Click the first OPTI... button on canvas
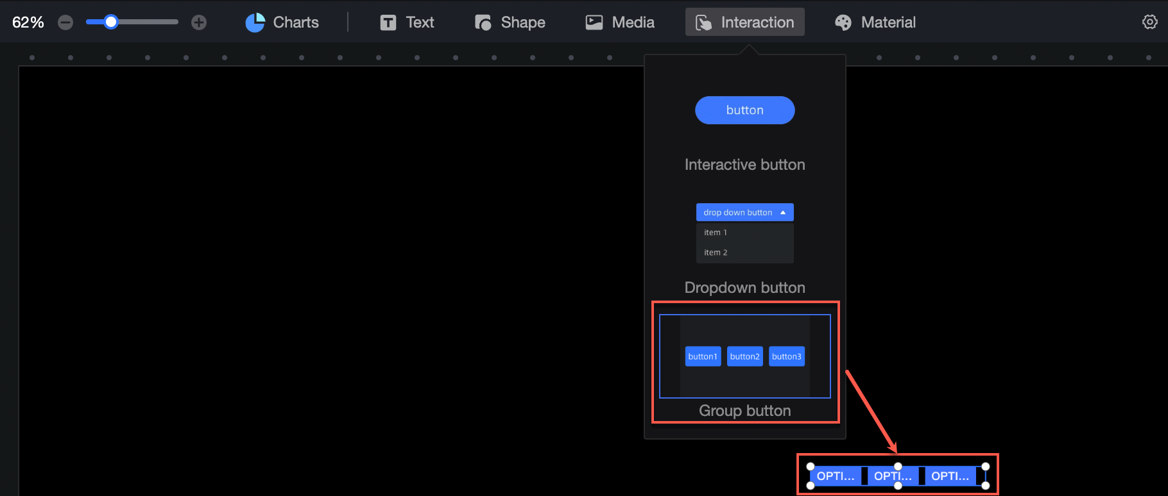Viewport: 1168px width, 496px height. [x=836, y=476]
